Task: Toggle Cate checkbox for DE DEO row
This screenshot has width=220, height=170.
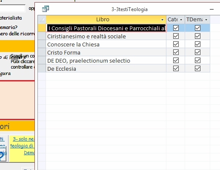Action: [x=176, y=61]
